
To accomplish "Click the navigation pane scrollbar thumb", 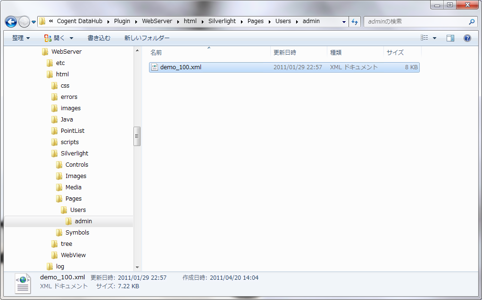I will pyautogui.click(x=137, y=136).
